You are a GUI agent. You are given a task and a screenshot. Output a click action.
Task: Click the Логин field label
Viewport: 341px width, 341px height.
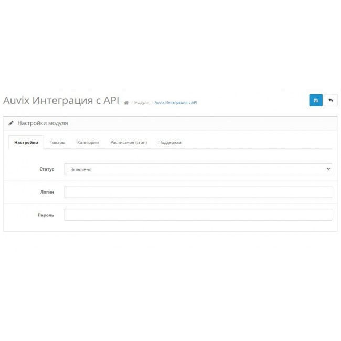47,192
